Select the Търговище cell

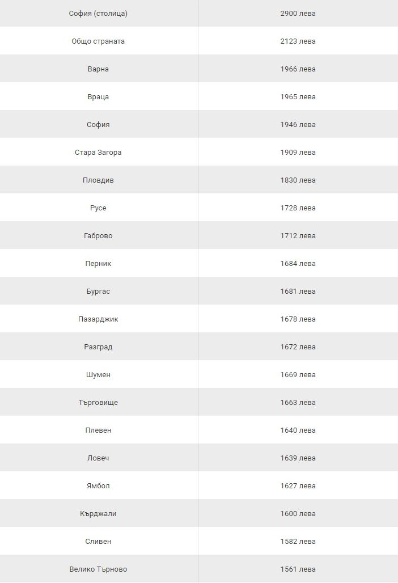(x=98, y=402)
